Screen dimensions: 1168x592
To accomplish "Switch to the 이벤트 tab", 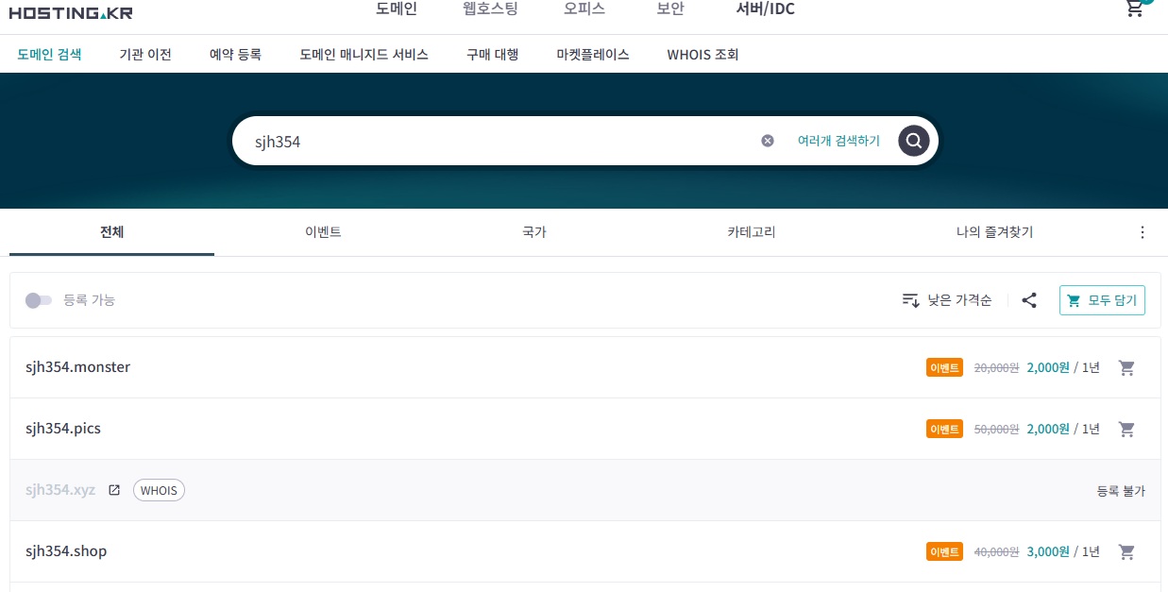I will 323,232.
